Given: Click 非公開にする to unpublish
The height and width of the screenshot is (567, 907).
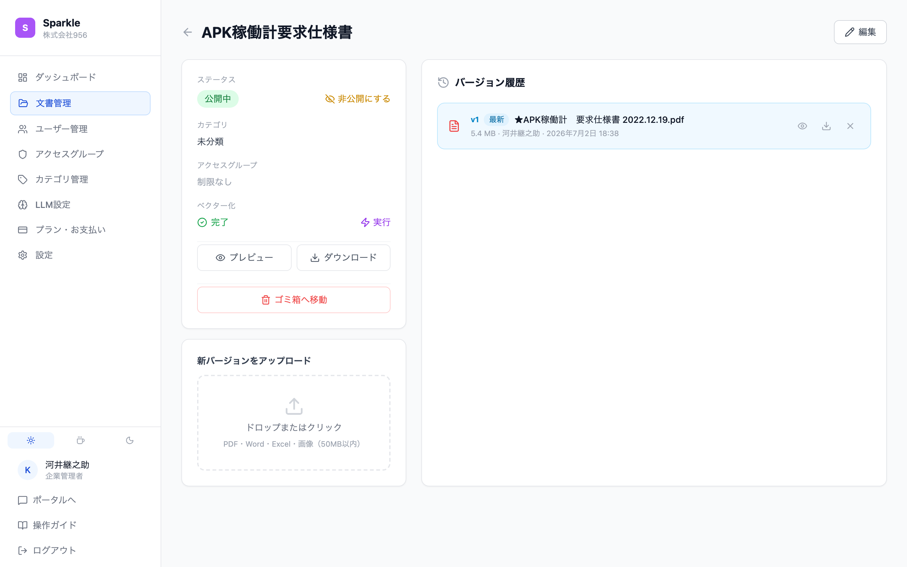Looking at the screenshot, I should point(357,99).
